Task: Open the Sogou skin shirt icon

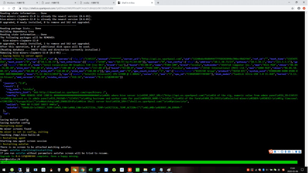Action: (296, 152)
